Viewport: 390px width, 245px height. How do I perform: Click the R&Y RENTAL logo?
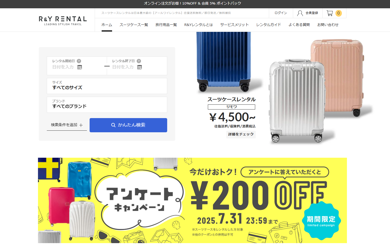pyautogui.click(x=63, y=20)
